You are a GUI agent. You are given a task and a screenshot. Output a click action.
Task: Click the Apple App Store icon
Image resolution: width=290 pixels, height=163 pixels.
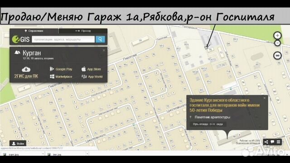(x=83, y=69)
